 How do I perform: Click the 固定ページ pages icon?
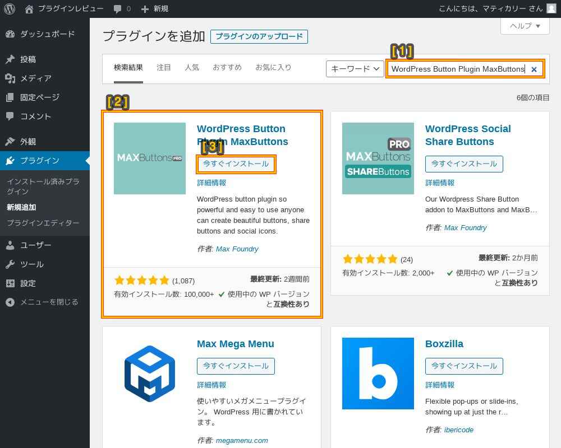tap(10, 97)
